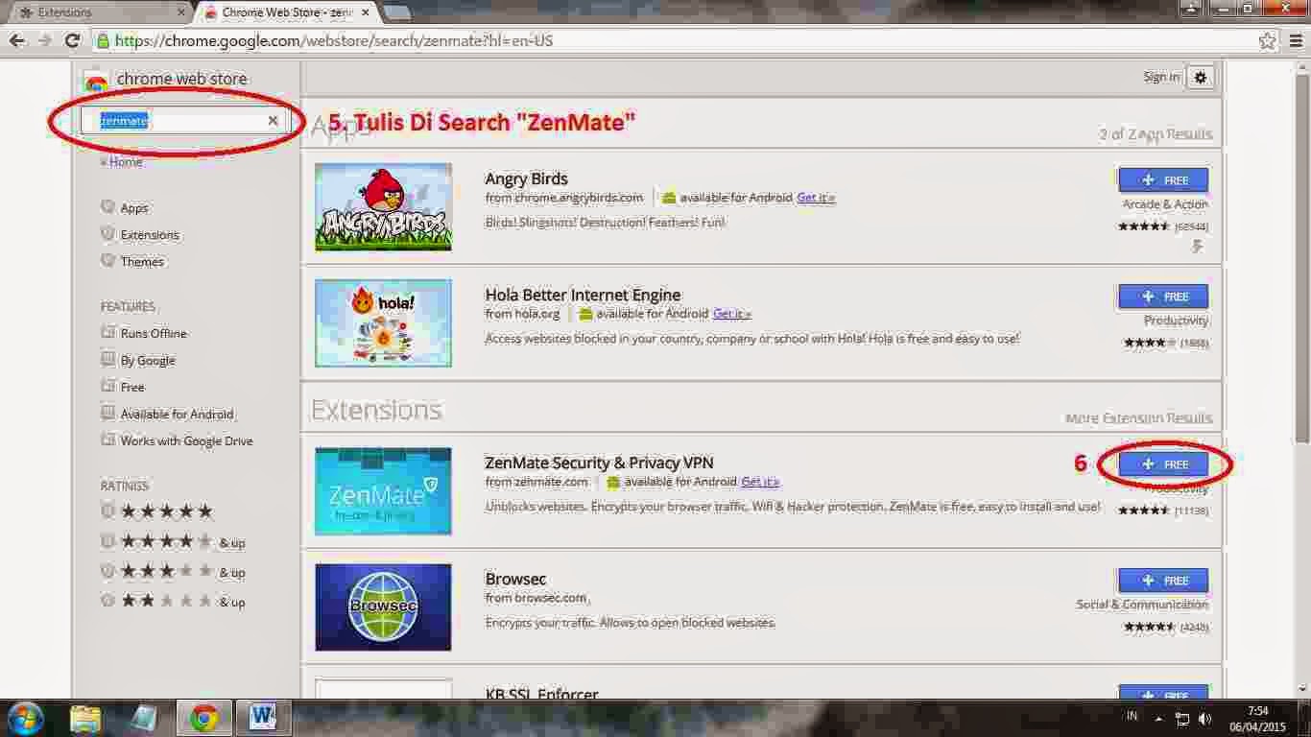
Task: Open Microsoft Word from the taskbar
Action: (262, 718)
